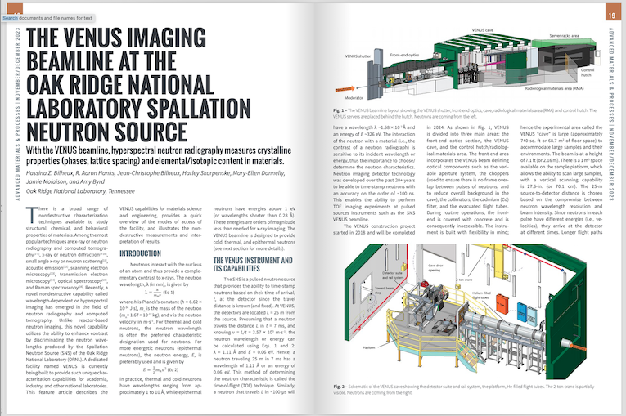Screen dimensions: 626x416
Task: Click the Fig. 2 caption text
Action: tap(462, 388)
